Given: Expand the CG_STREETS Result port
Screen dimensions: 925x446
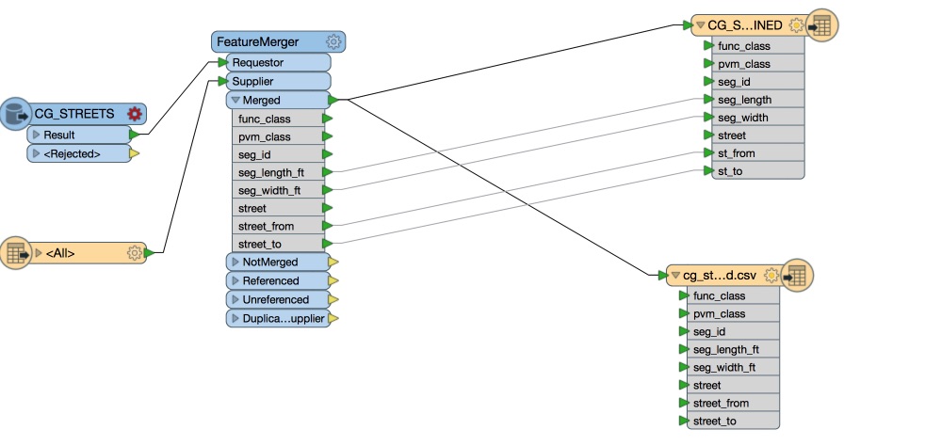Looking at the screenshot, I should [37, 135].
